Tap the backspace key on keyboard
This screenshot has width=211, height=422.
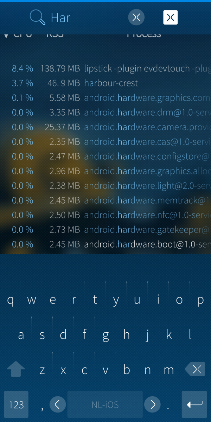pos(195,369)
